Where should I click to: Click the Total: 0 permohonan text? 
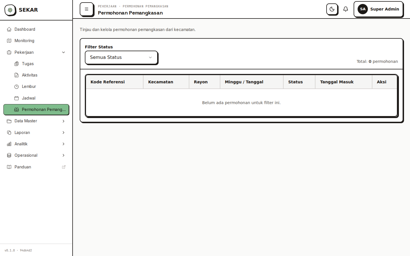(377, 61)
